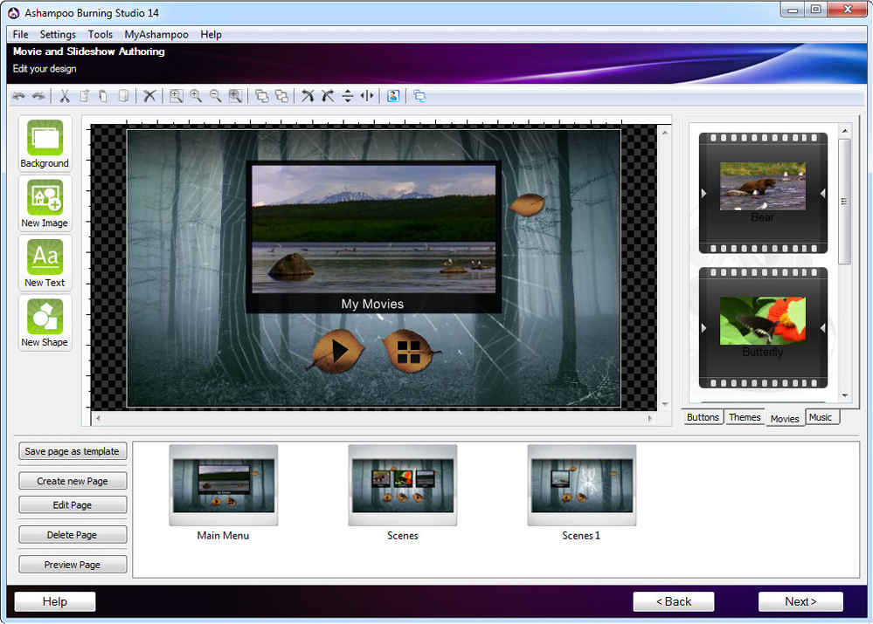Click the scenes grid leaf button on canvas
The height and width of the screenshot is (624, 873).
[x=408, y=351]
